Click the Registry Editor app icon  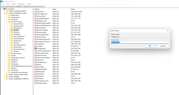(x=2, y=1)
